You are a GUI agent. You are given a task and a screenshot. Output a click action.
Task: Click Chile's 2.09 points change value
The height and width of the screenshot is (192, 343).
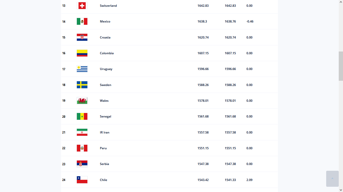(x=249, y=180)
